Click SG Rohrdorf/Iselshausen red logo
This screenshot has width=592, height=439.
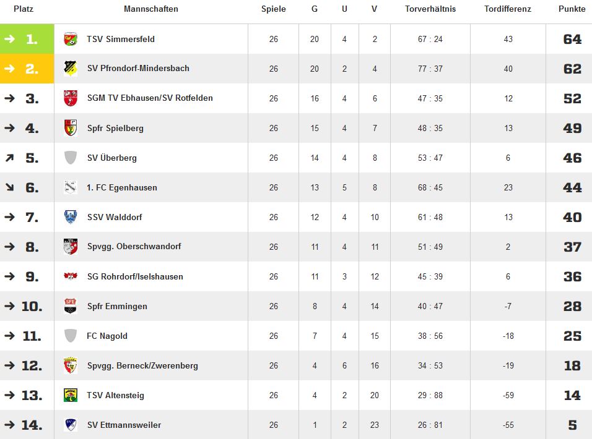coord(71,276)
